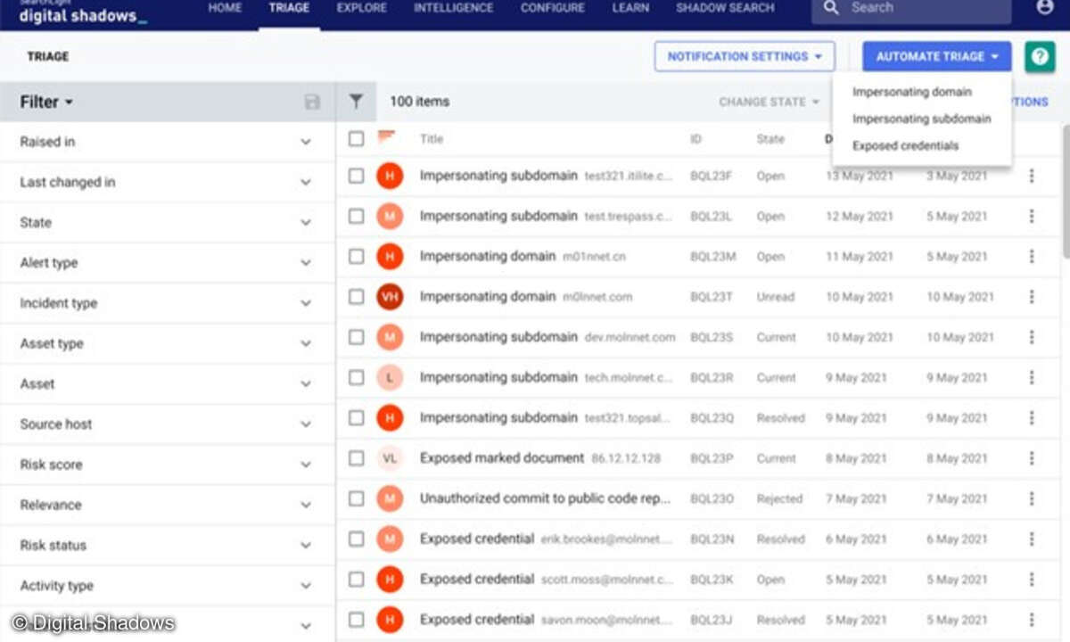
Task: Click M risk badge on dev.molnnet.com row
Action: (x=390, y=337)
